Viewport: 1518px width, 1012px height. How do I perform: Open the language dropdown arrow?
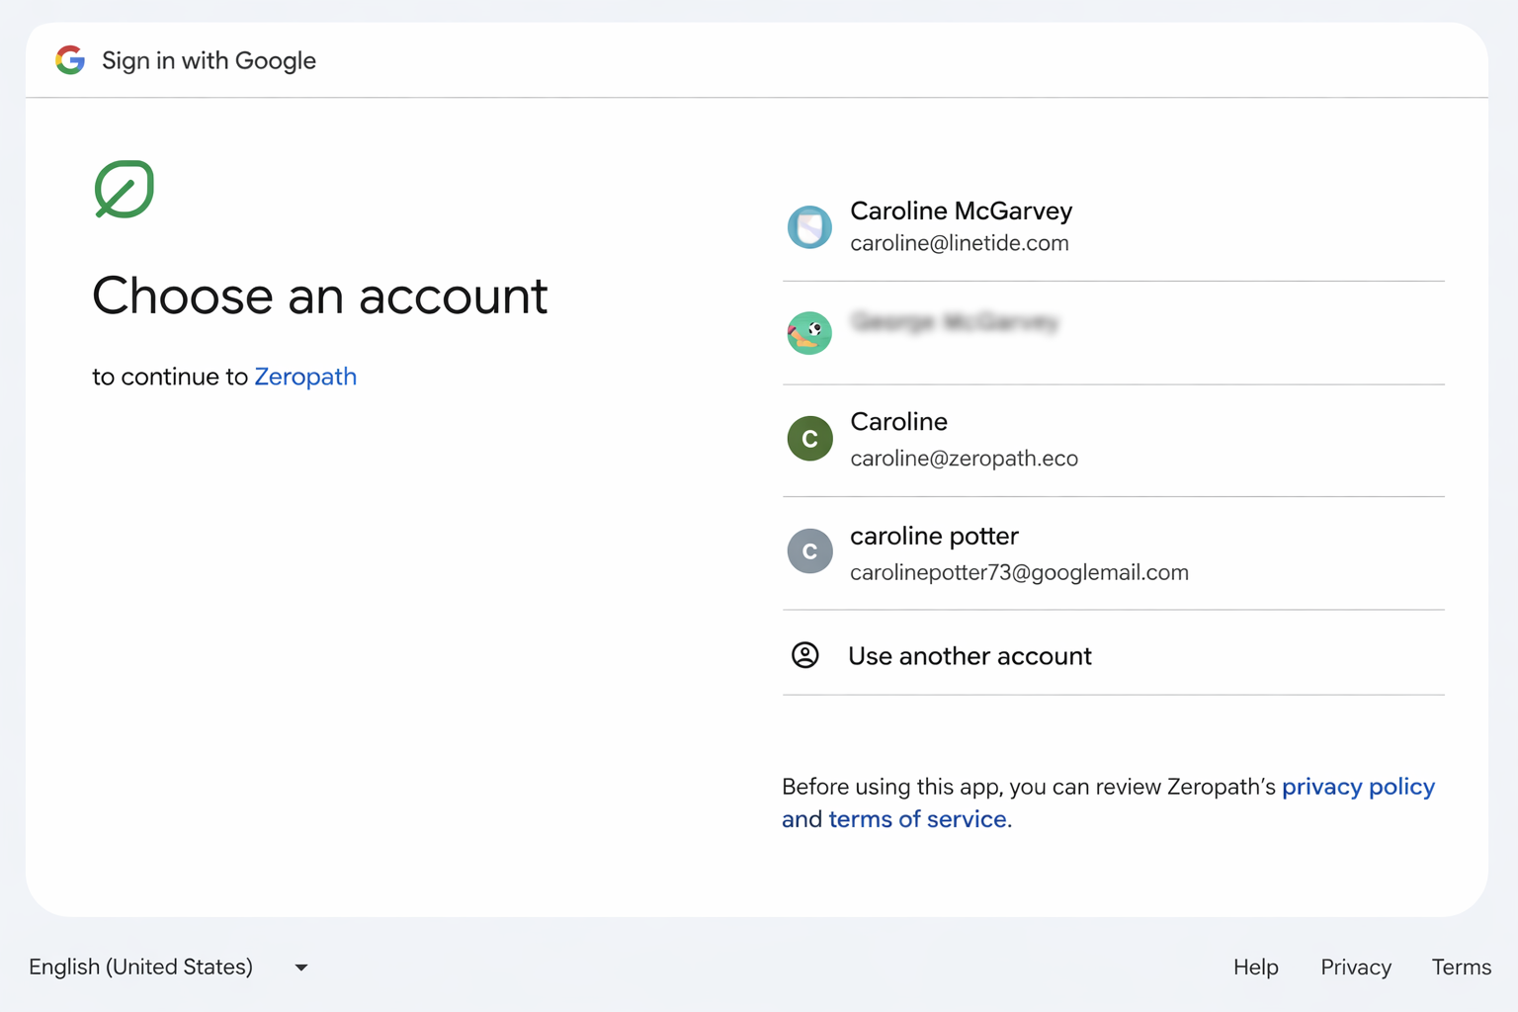click(x=301, y=968)
